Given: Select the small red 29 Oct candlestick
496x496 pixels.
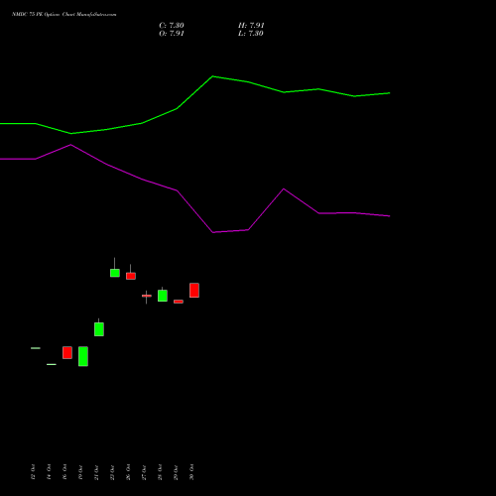Looking at the screenshot, I should (179, 302).
